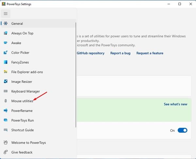Viewport: 196px width, 159px height.
Task: Click the hamburger navigation menu button
Action: [x=6, y=13]
